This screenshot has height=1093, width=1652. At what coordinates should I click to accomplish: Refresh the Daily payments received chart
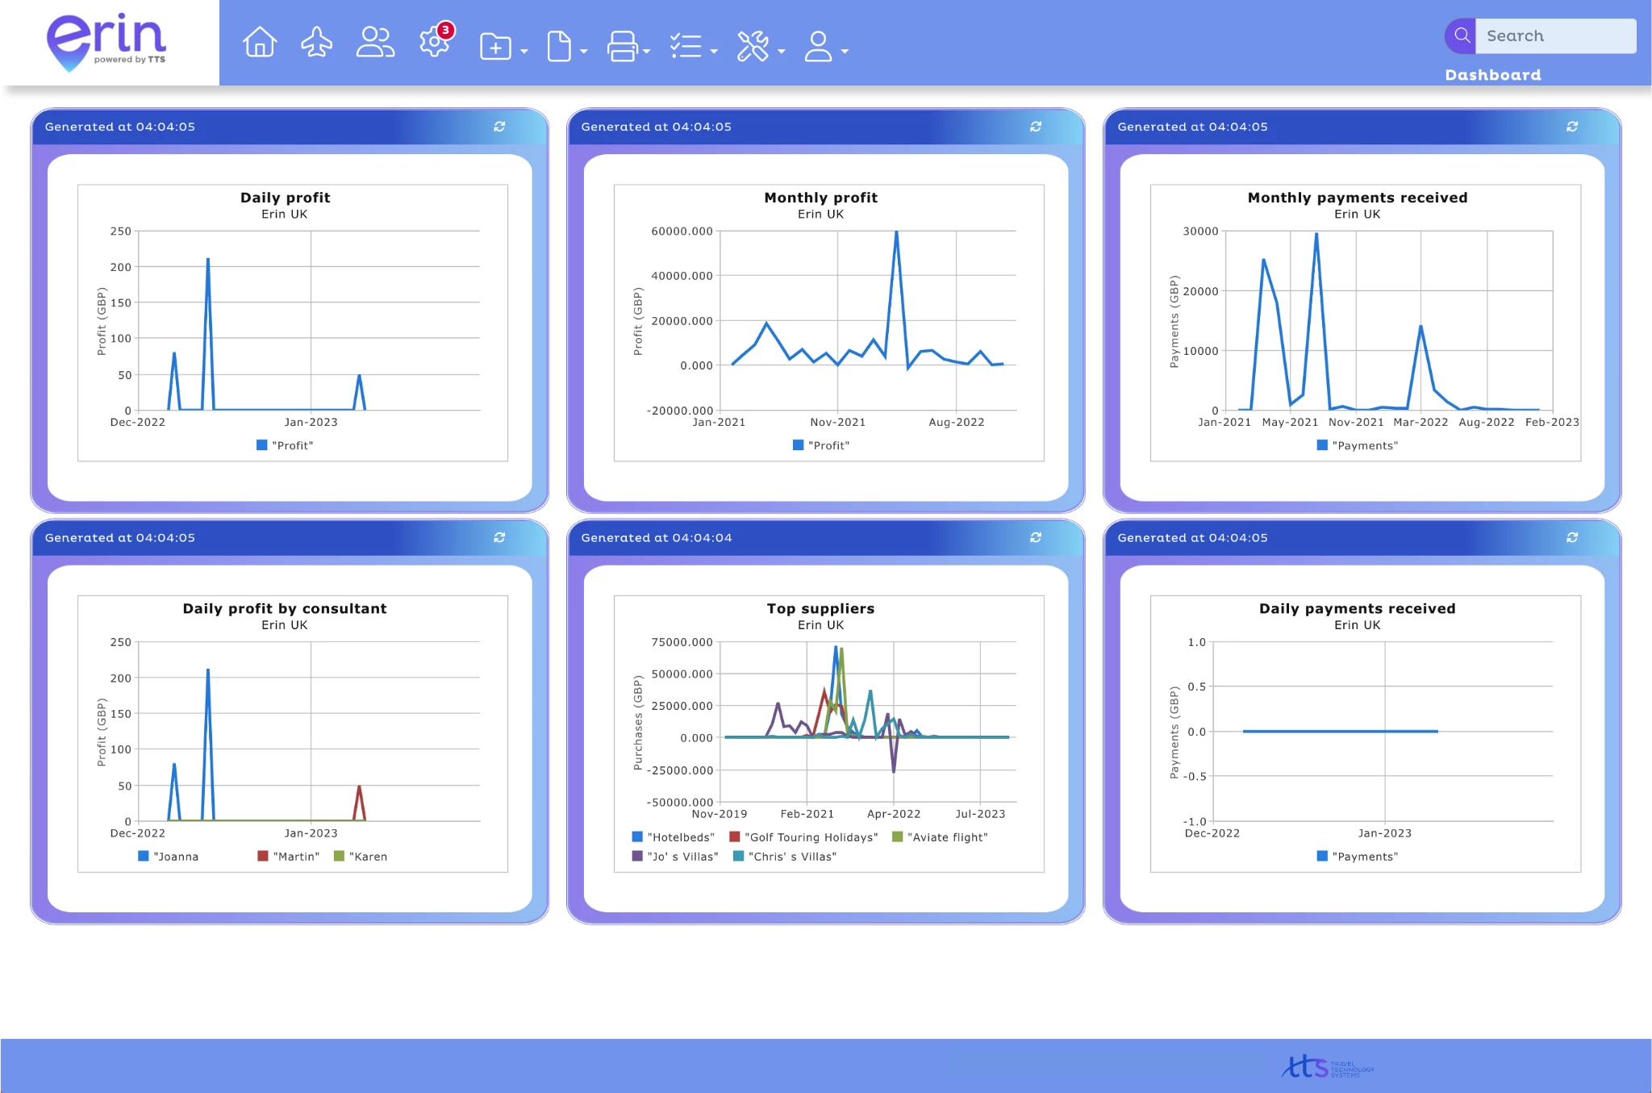1572,538
